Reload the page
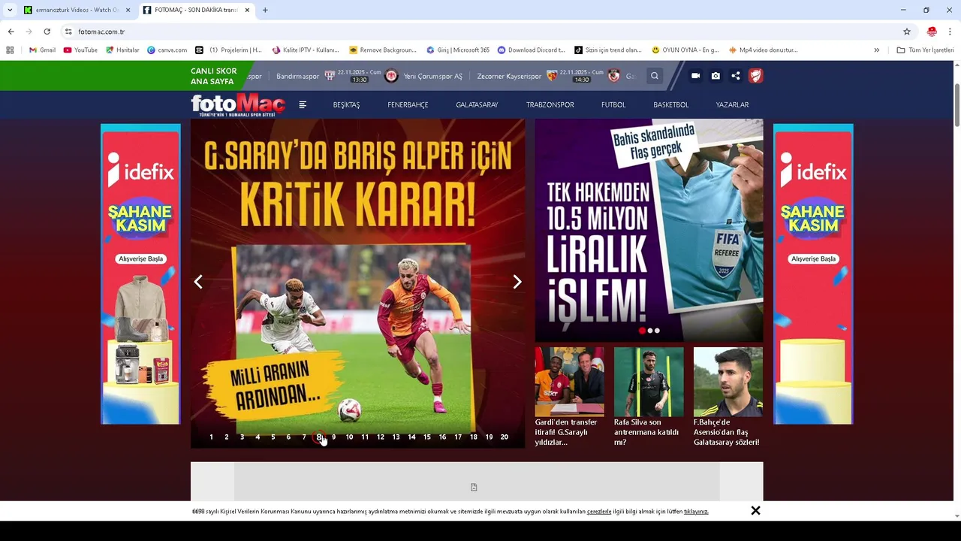 [x=47, y=32]
